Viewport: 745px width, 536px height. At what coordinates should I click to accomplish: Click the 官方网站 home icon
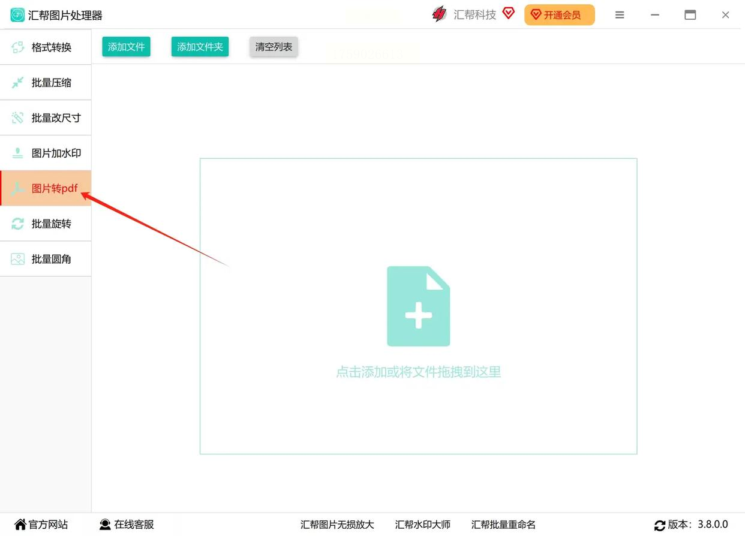point(20,525)
